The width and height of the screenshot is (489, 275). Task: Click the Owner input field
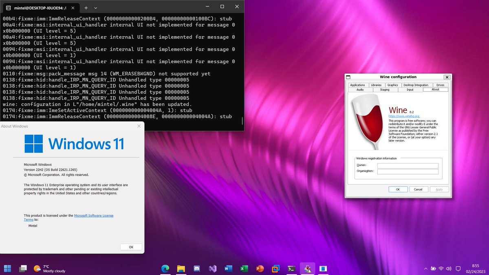pyautogui.click(x=408, y=165)
